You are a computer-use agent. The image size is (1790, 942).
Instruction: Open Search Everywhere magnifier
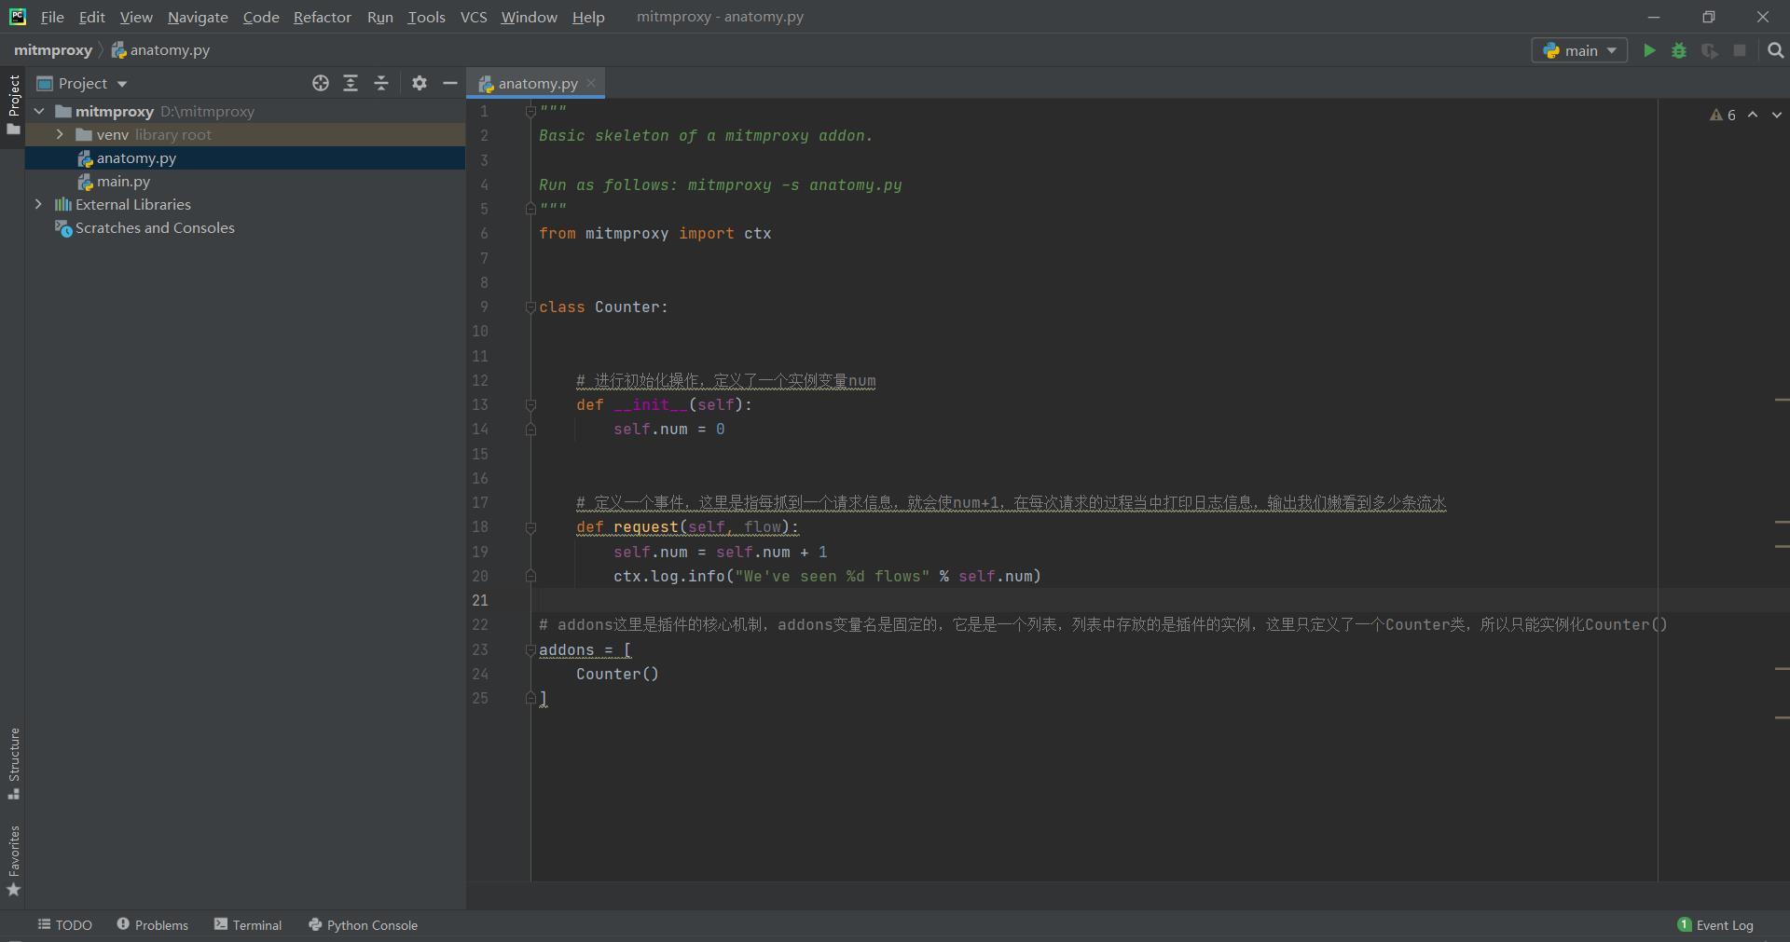pyautogui.click(x=1775, y=50)
